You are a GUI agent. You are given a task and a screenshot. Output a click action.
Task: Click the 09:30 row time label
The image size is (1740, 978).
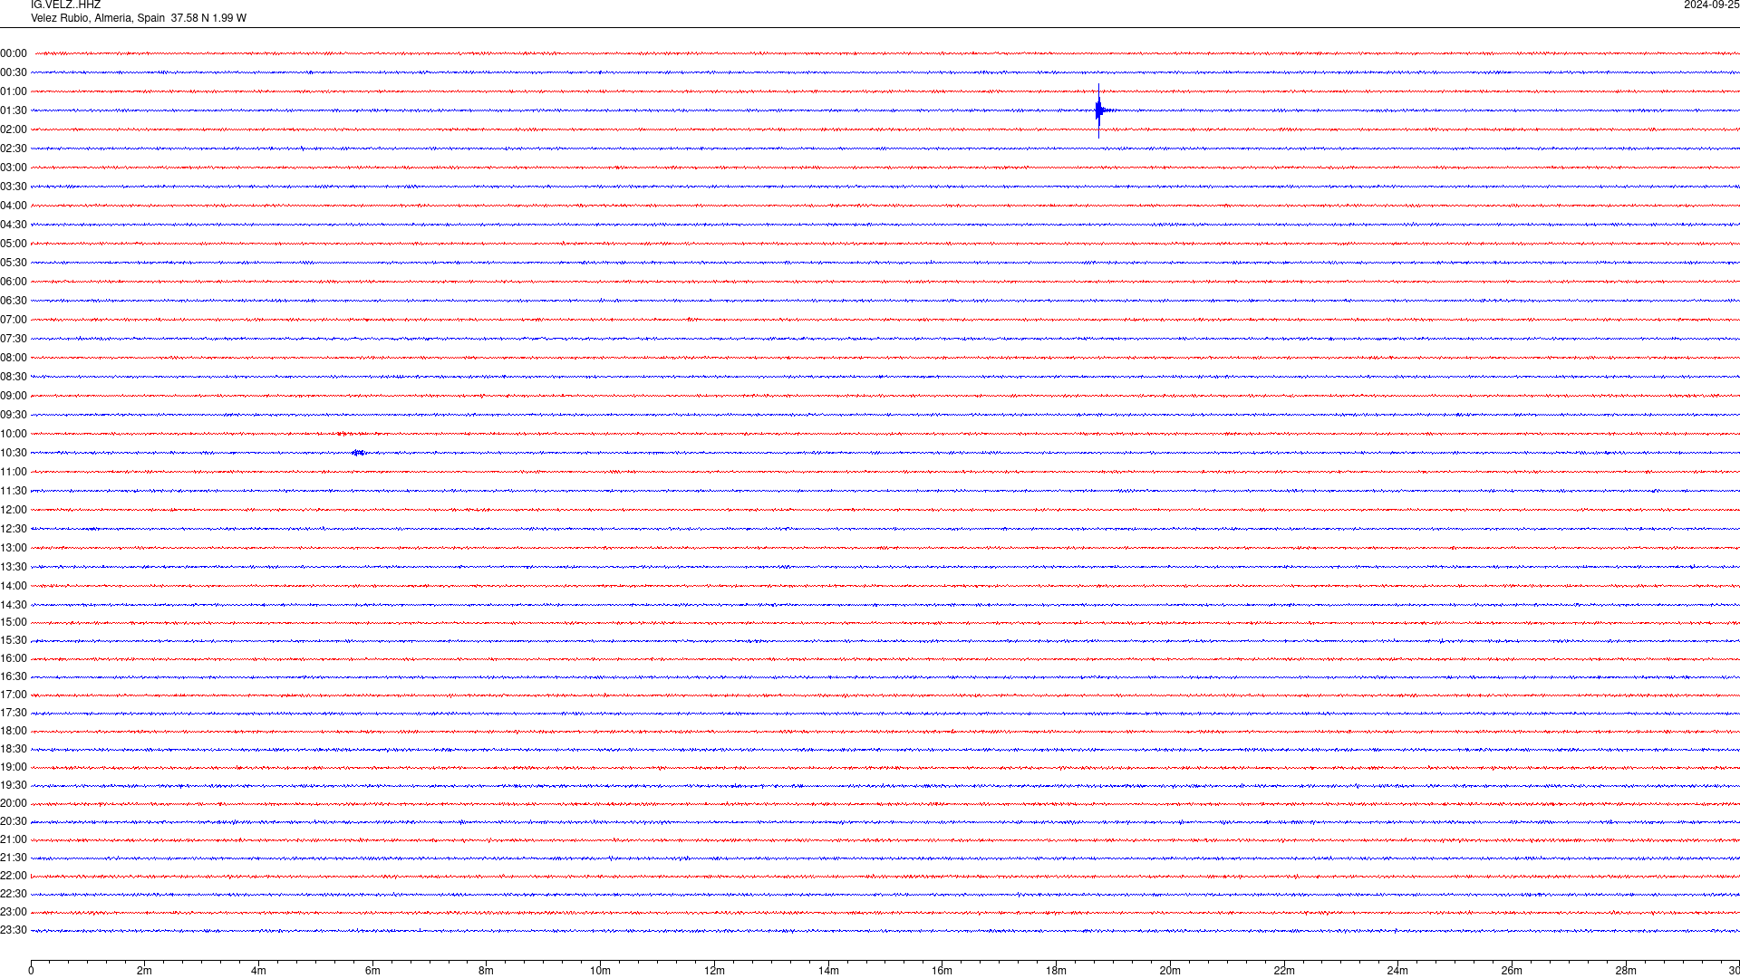[14, 415]
